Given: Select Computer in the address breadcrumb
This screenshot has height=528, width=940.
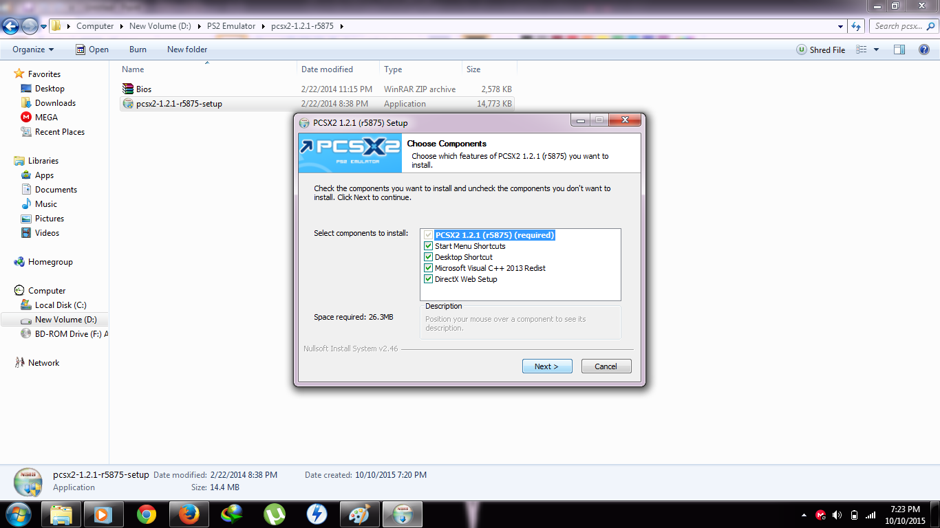Looking at the screenshot, I should pos(95,26).
